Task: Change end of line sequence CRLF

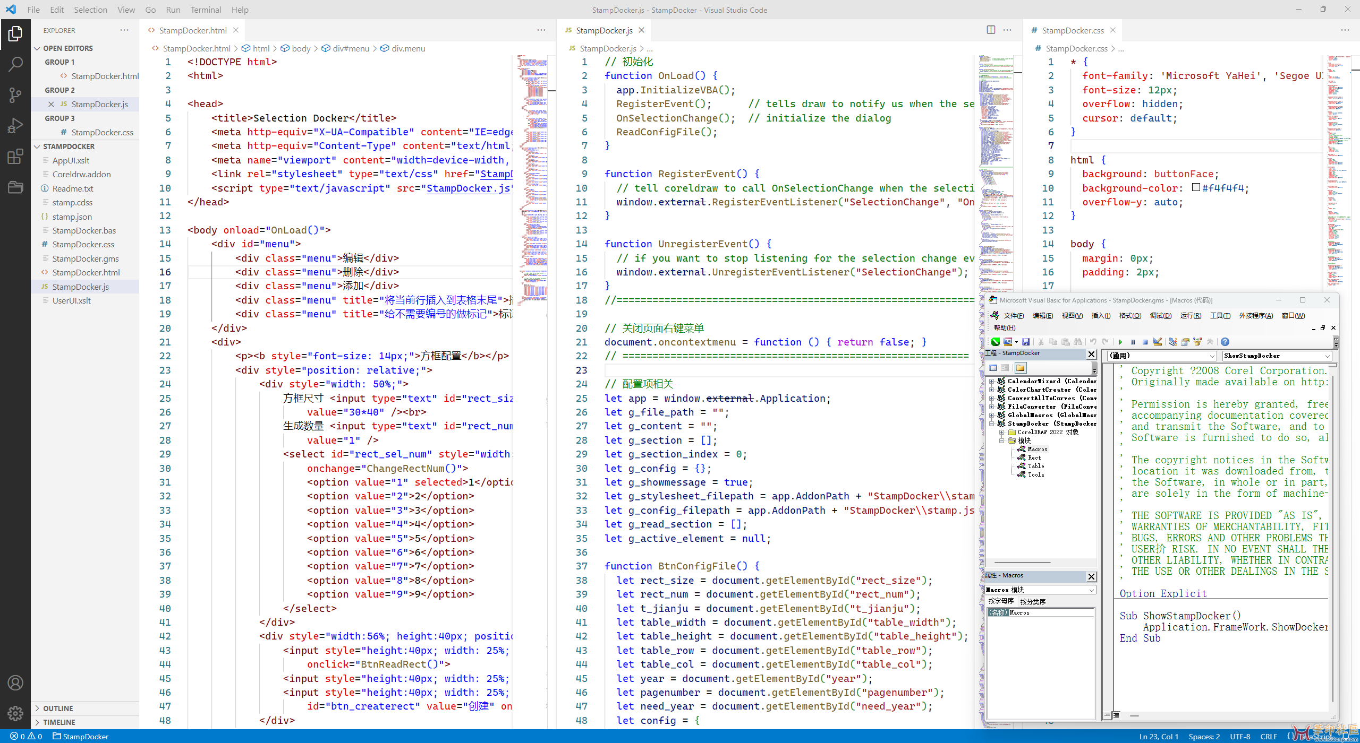Action: point(1269,736)
